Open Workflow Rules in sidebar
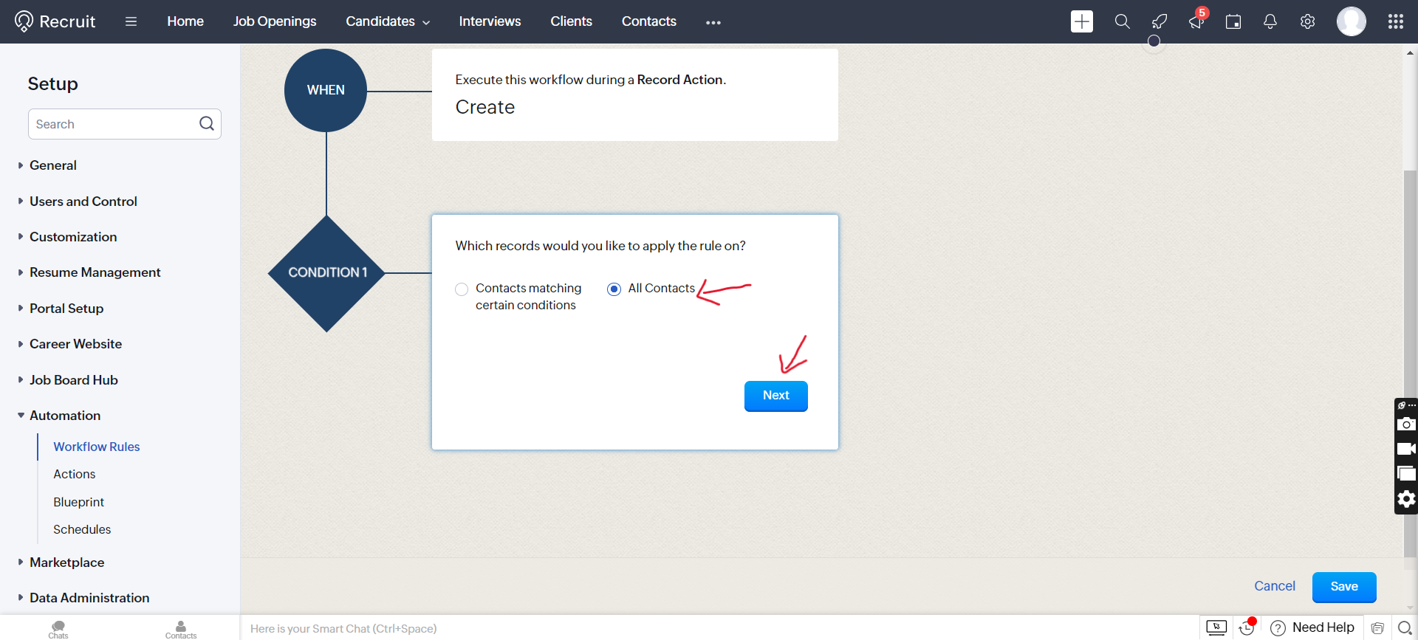The height and width of the screenshot is (640, 1418). point(97,447)
